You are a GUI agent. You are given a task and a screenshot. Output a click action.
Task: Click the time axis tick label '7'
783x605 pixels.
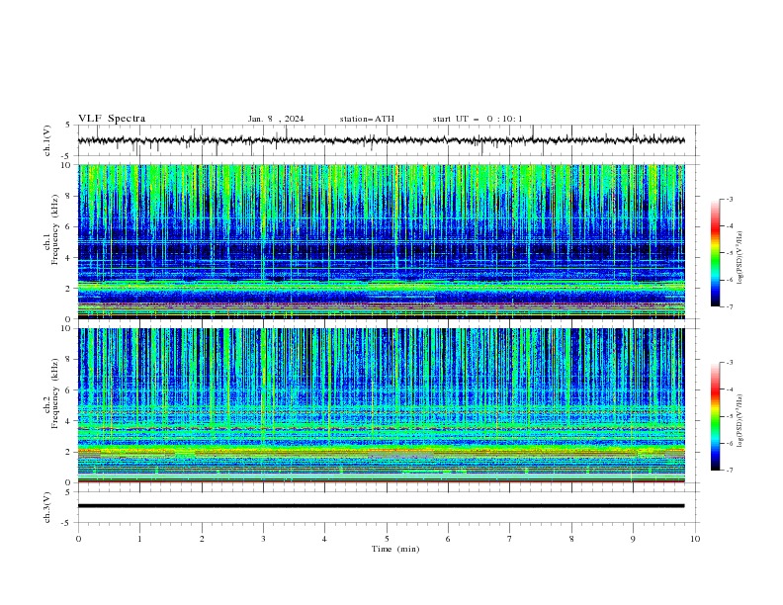coord(510,539)
